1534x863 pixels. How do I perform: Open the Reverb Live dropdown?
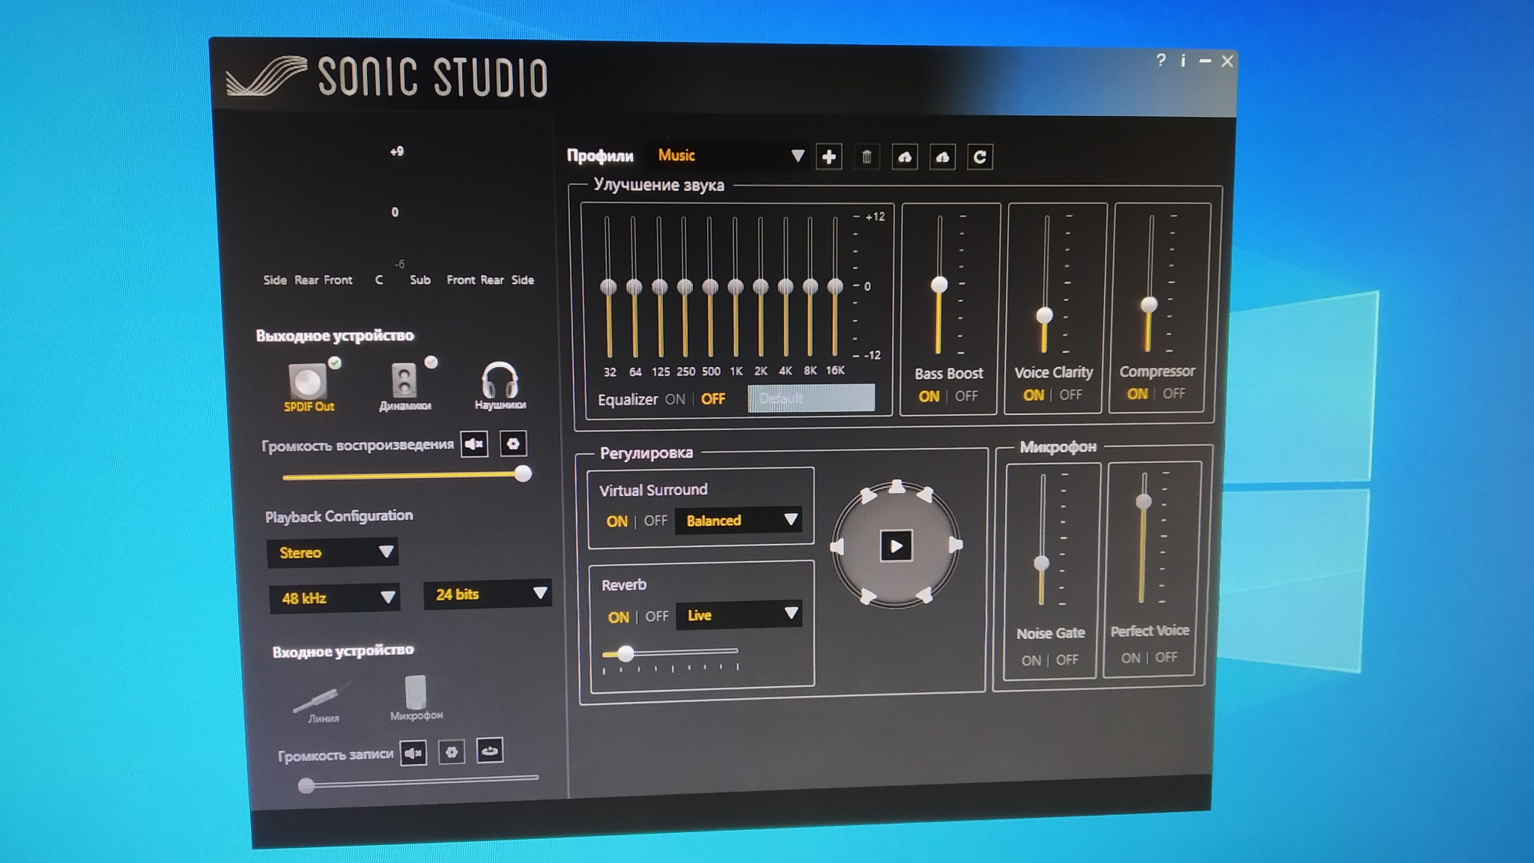tap(739, 615)
